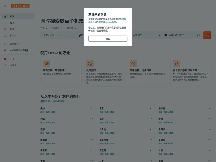The image size is (216, 162).
Task: Click the 好的 button in the welcome dialog
Action: (108, 39)
